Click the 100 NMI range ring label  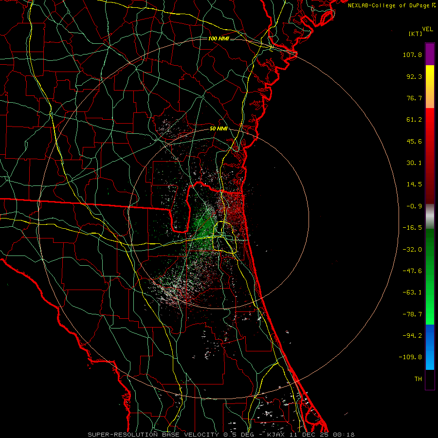coord(219,38)
